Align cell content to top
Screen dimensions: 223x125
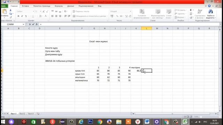[53, 11]
